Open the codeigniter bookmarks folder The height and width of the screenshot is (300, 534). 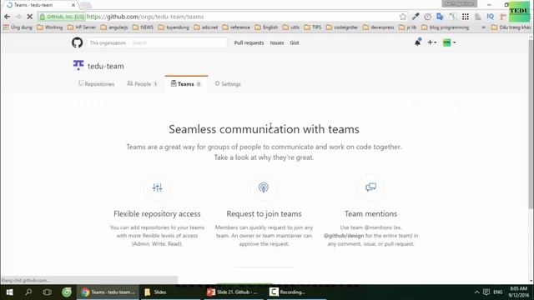(x=342, y=27)
